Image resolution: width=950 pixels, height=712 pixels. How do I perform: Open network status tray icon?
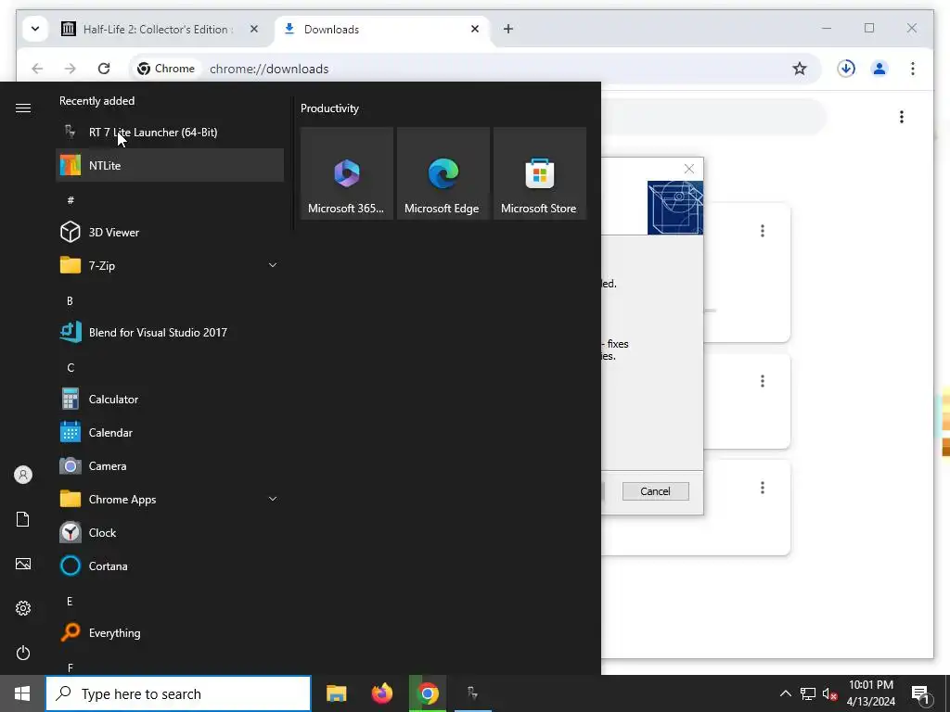808,693
